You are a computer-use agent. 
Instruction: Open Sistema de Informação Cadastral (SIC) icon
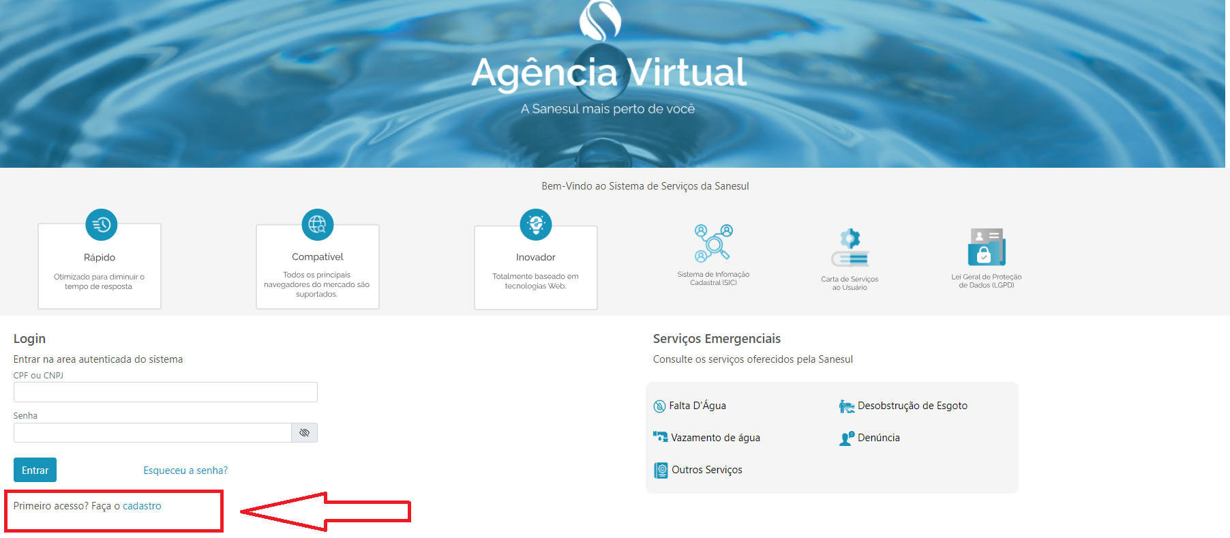[x=713, y=243]
